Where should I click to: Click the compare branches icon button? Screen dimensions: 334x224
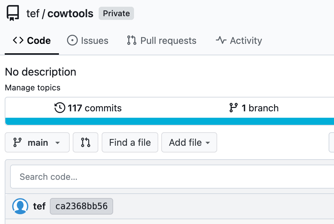pos(86,143)
